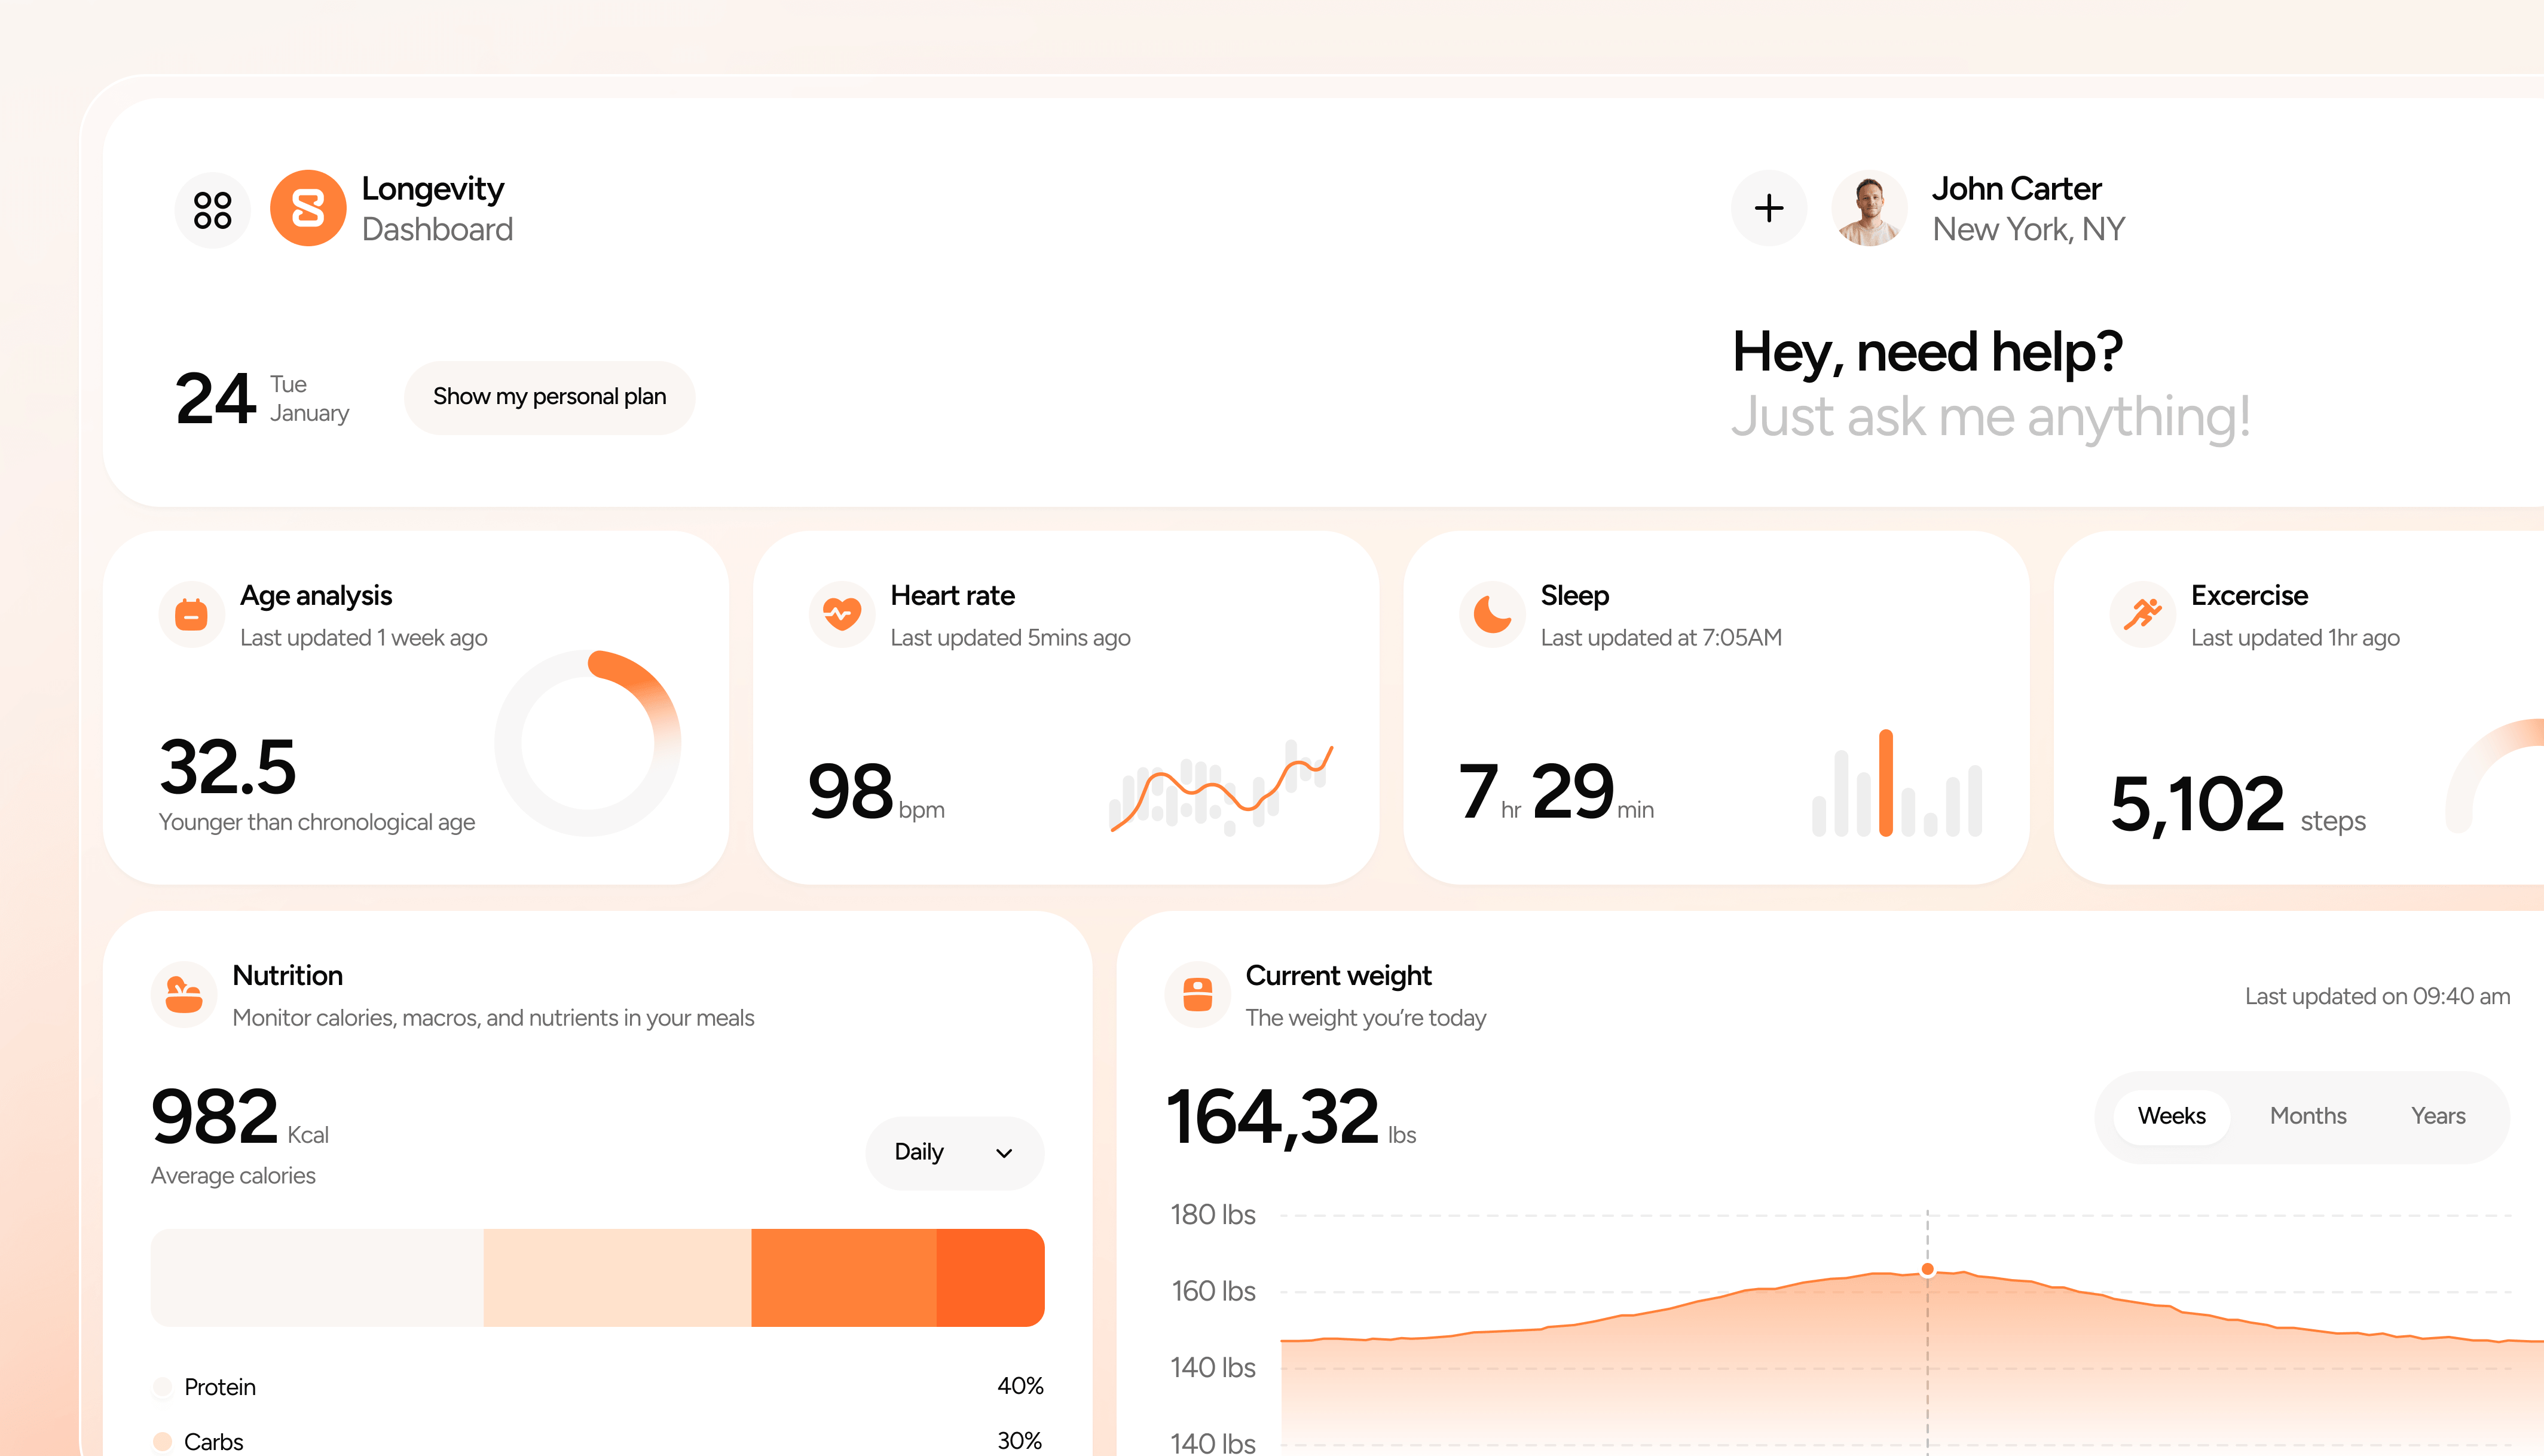Click "Last updated 5mins ago" text
This screenshot has height=1456, width=2544.
click(x=1010, y=638)
